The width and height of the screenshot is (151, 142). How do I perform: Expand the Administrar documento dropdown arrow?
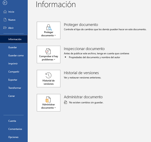(x=55, y=108)
